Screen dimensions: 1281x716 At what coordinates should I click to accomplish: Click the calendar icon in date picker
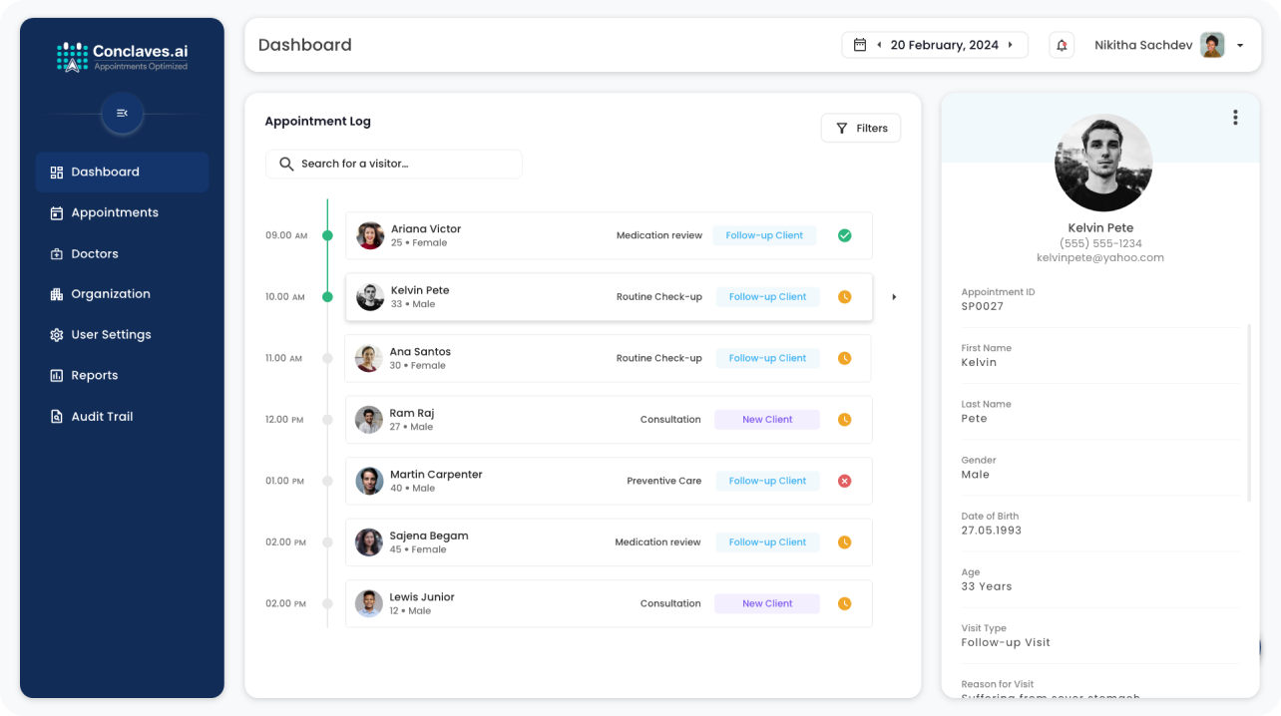(859, 45)
